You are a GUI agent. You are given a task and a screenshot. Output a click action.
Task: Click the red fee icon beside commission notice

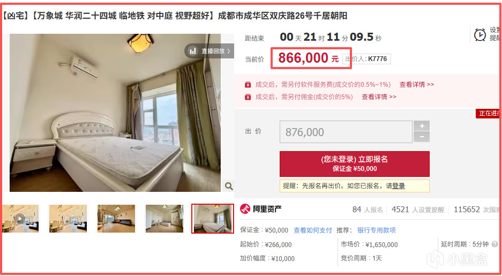pos(248,97)
